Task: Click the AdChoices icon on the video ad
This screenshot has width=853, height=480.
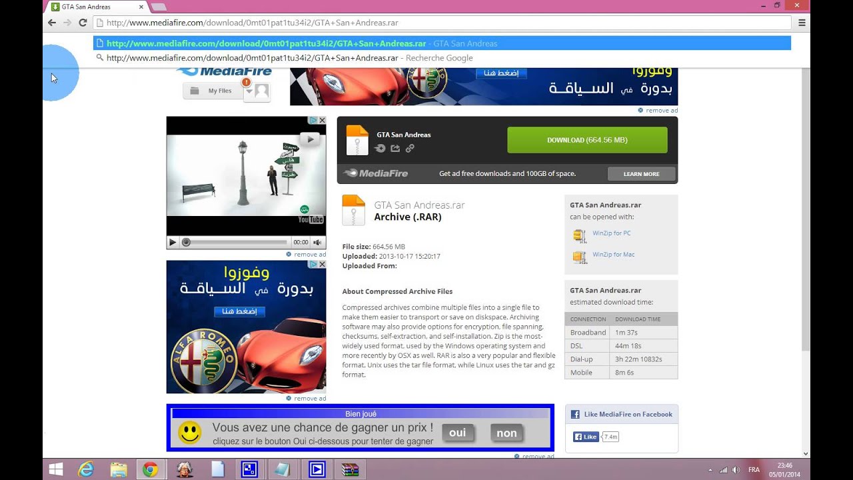Action: pyautogui.click(x=313, y=121)
